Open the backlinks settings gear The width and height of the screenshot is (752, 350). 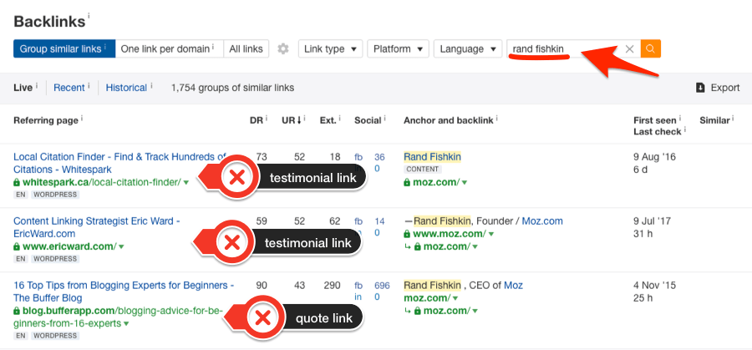[283, 49]
